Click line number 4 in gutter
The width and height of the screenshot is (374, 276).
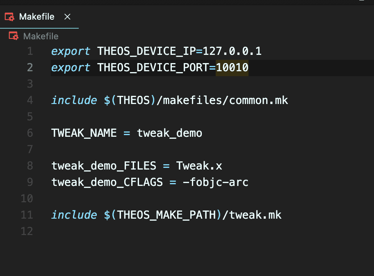[x=30, y=100]
